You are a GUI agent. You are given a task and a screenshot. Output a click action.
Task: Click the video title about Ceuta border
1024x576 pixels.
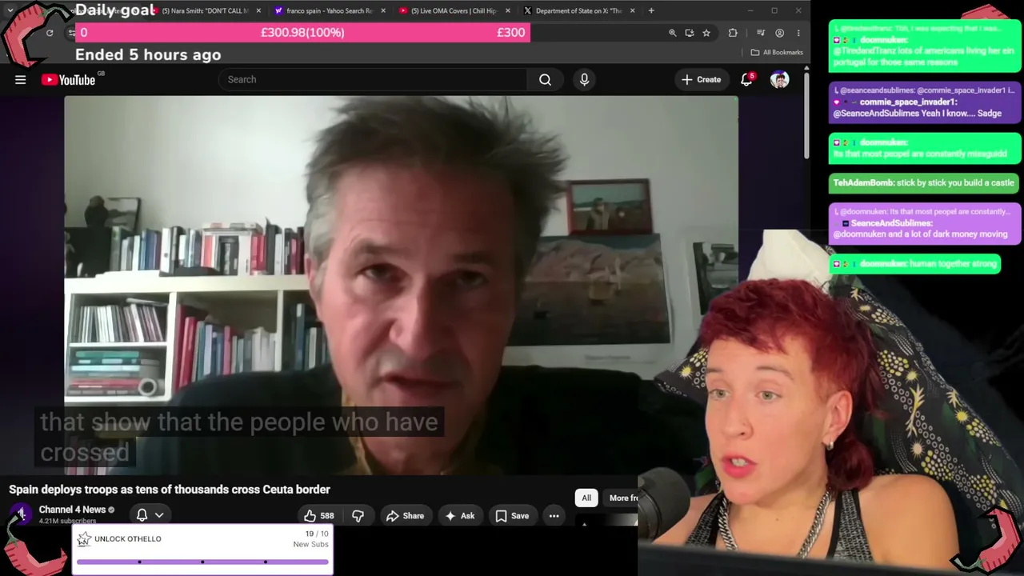170,490
